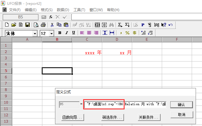Click the horizontal Sum icon

(x=120, y=25)
